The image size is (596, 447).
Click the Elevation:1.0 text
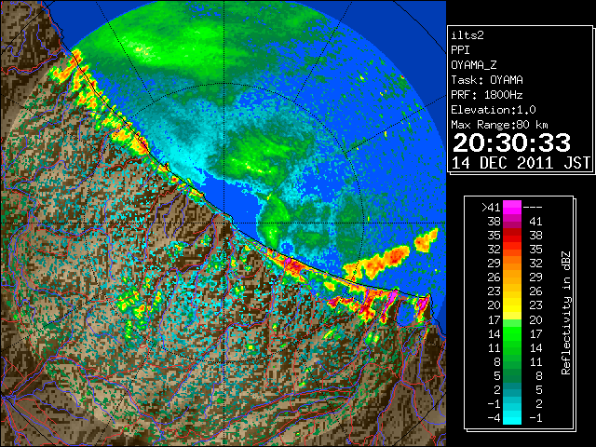tap(494, 110)
